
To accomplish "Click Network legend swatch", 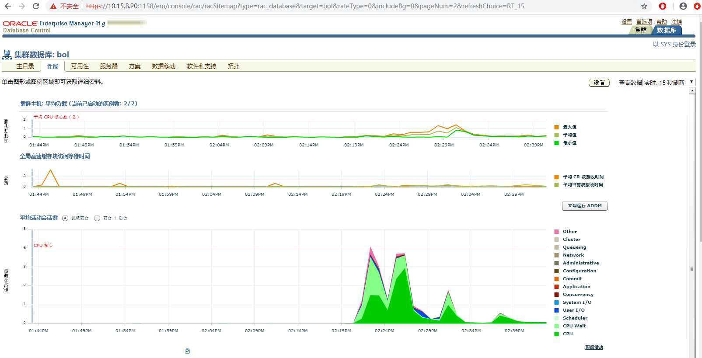I will (x=556, y=255).
